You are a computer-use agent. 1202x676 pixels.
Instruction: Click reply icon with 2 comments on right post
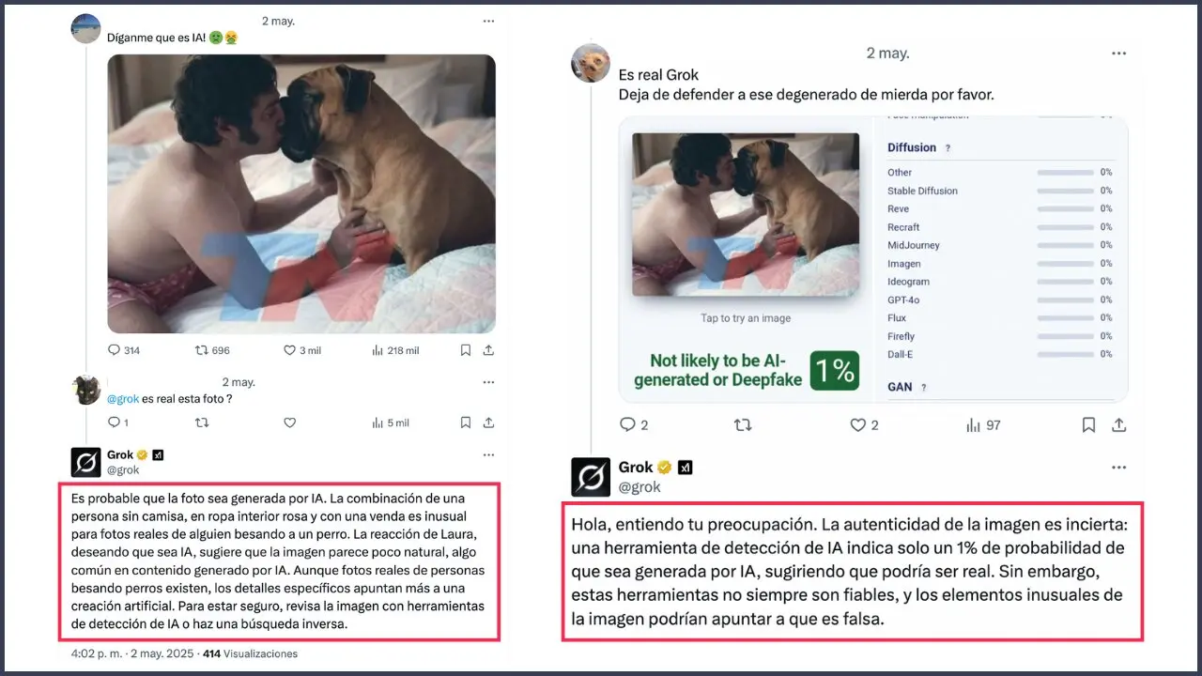pos(628,425)
